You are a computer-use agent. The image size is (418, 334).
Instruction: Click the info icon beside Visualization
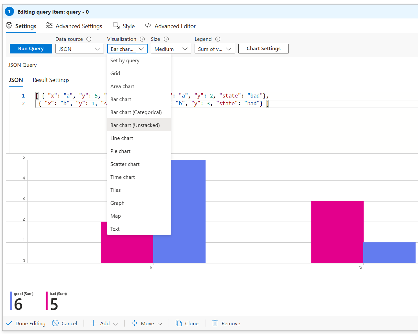point(142,39)
